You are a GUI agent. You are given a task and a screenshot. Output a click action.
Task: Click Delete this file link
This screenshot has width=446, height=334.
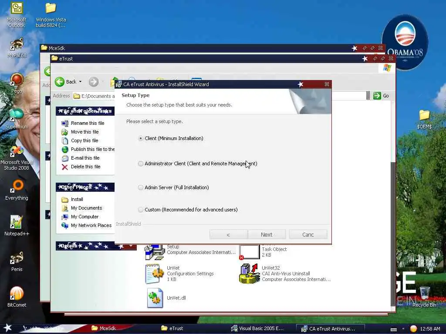(86, 167)
